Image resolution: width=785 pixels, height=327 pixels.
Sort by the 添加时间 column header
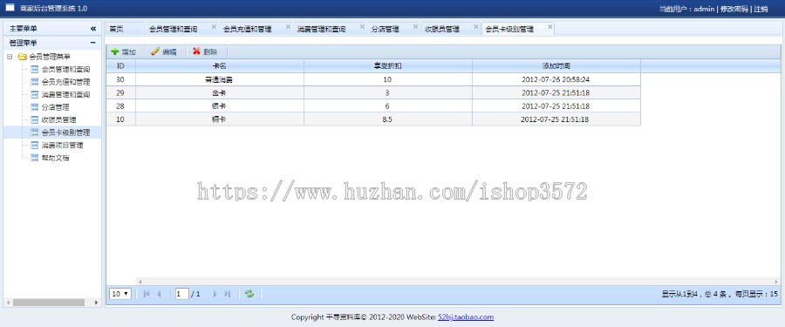[556, 65]
